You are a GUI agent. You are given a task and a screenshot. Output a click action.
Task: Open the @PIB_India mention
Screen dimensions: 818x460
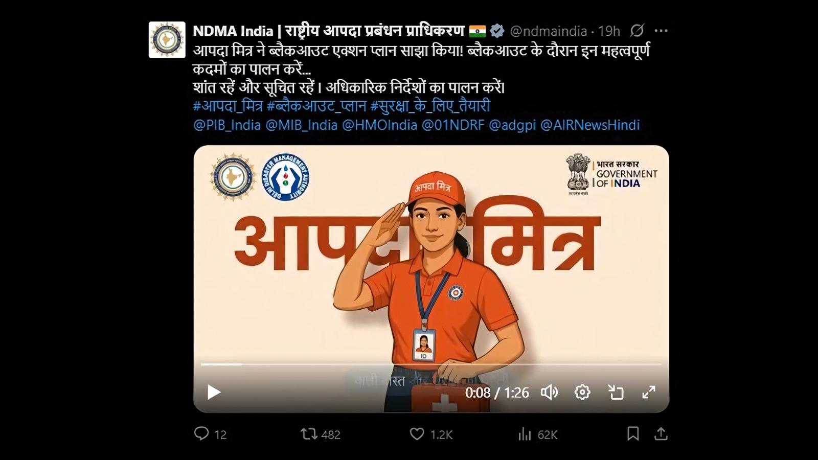coord(227,125)
